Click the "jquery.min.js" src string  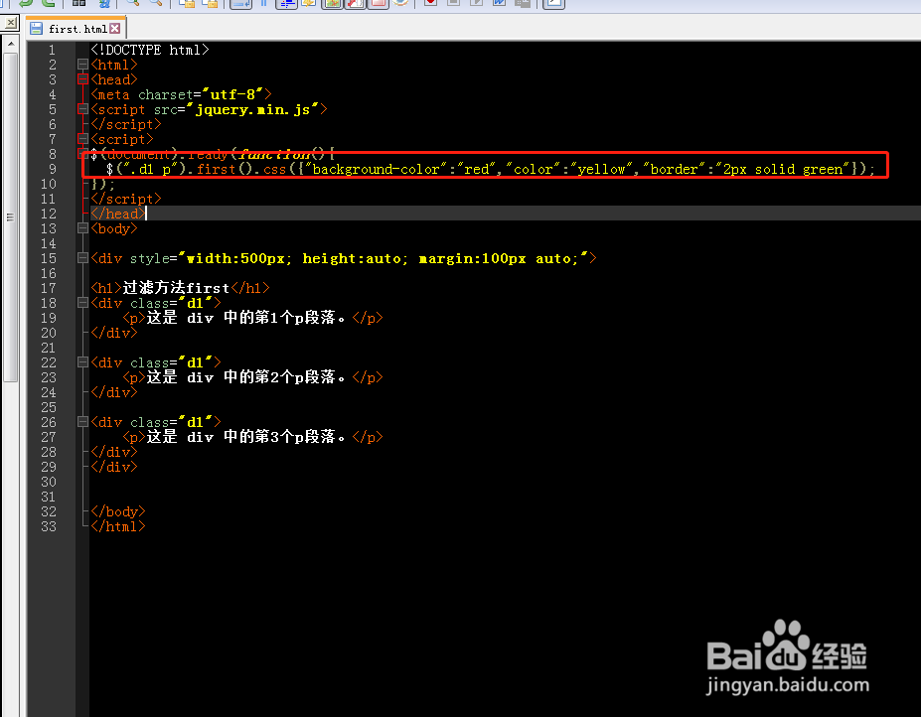[253, 110]
